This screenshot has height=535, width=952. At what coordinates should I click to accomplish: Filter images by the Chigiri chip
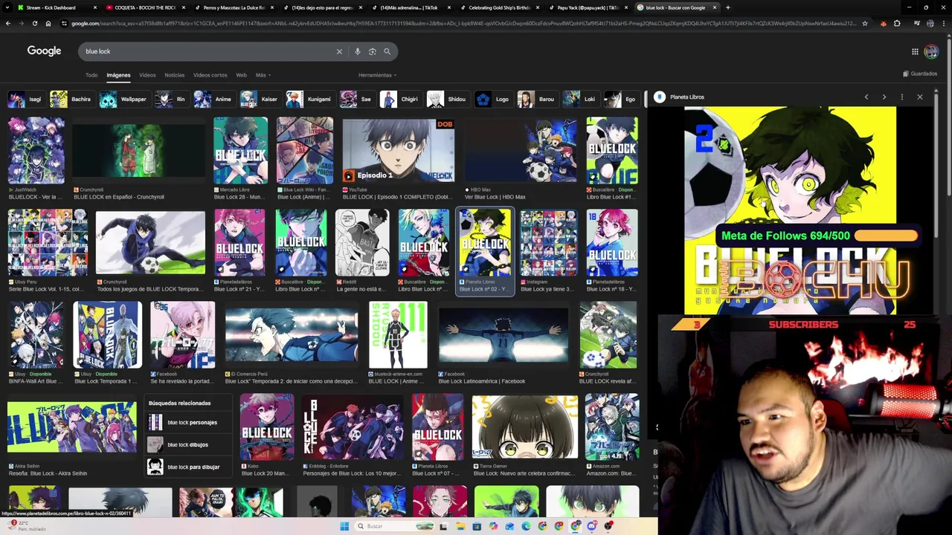[x=400, y=99]
